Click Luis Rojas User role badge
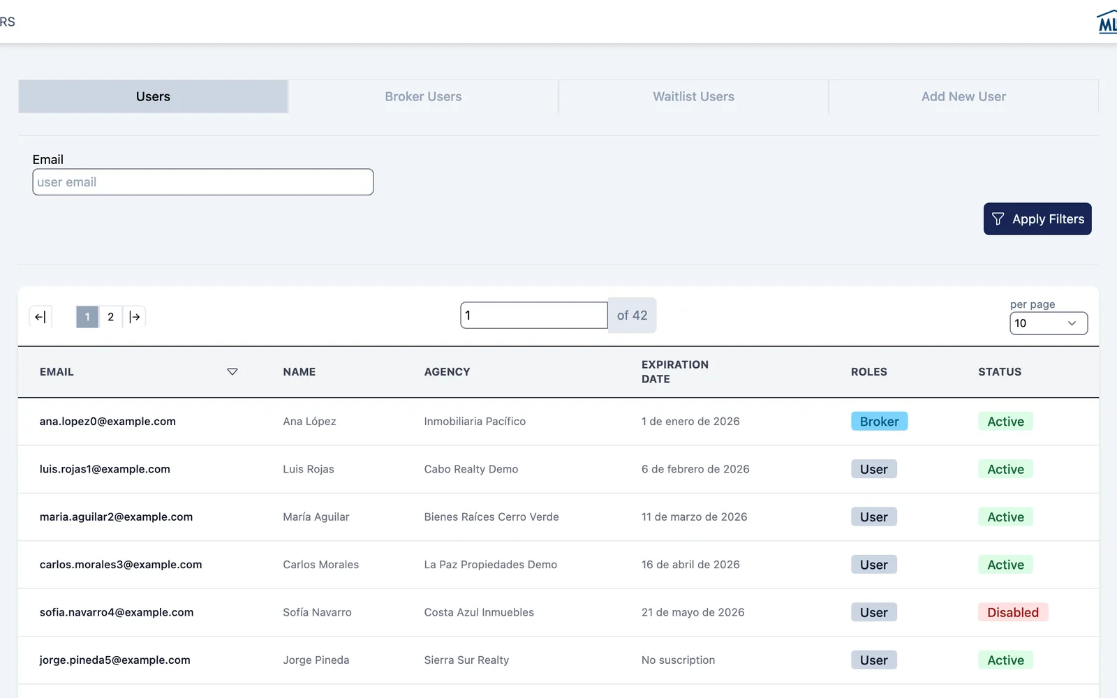The height and width of the screenshot is (698, 1117). click(x=873, y=469)
